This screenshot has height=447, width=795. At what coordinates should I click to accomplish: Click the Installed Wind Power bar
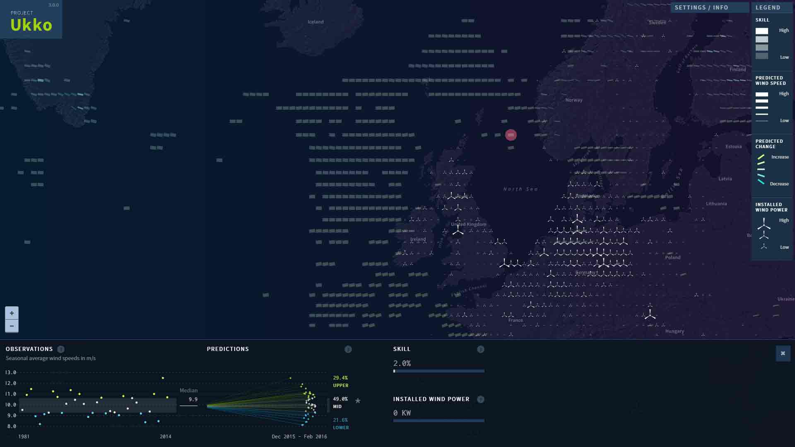pyautogui.click(x=439, y=421)
